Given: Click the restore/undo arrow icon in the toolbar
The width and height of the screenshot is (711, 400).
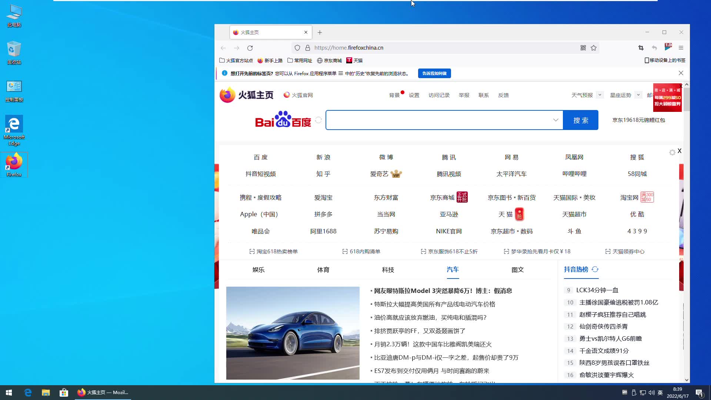Looking at the screenshot, I should tap(654, 48).
